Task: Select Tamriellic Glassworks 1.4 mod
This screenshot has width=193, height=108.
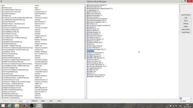Action: 96,65
